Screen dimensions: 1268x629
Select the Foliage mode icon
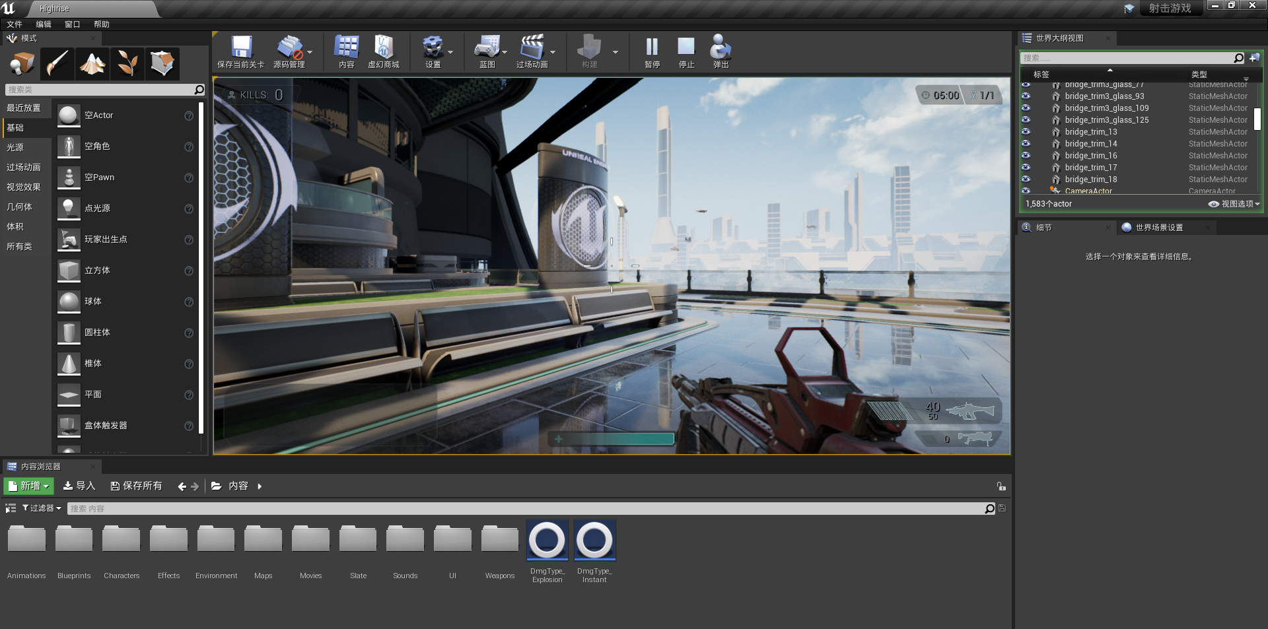(x=127, y=63)
